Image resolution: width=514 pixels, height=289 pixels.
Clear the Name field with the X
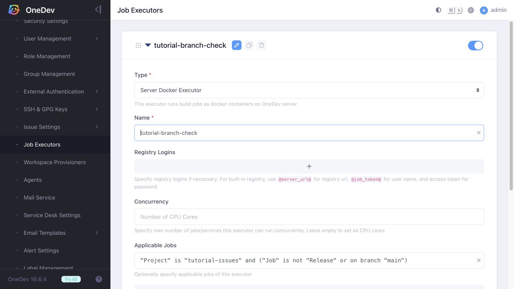point(479,133)
